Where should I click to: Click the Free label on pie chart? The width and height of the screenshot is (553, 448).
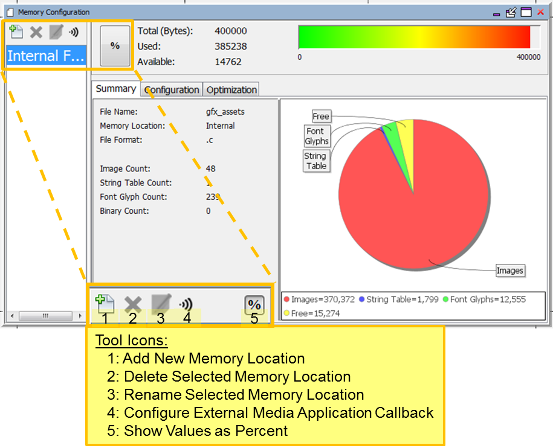pos(321,116)
